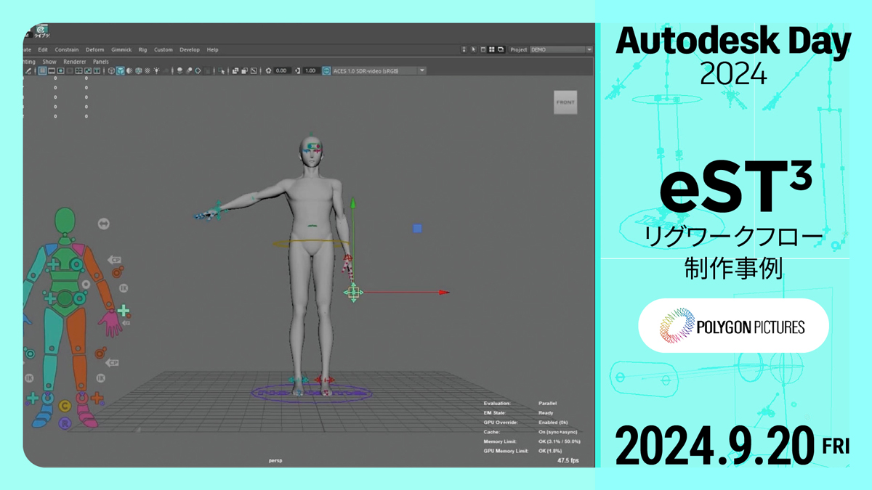Click the light green plus beside magenta hand
This screenshot has height=490, width=872.
pos(123,311)
